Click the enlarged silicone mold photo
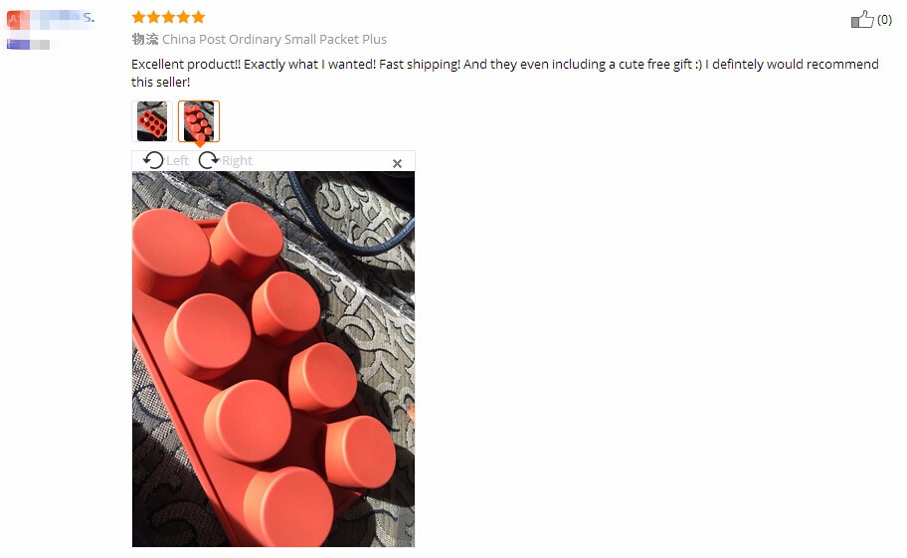The width and height of the screenshot is (907, 558). (273, 358)
